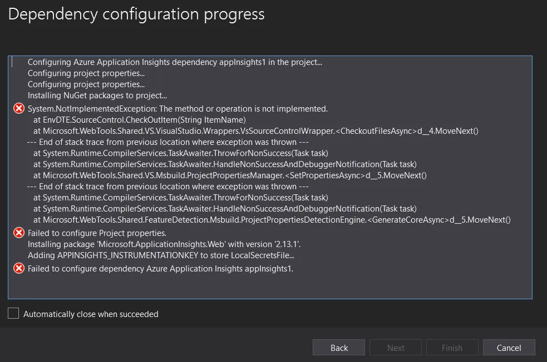
Task: Click the EnvDTE.SourceControl.CheckOutItem stack trace line
Action: (x=140, y=120)
